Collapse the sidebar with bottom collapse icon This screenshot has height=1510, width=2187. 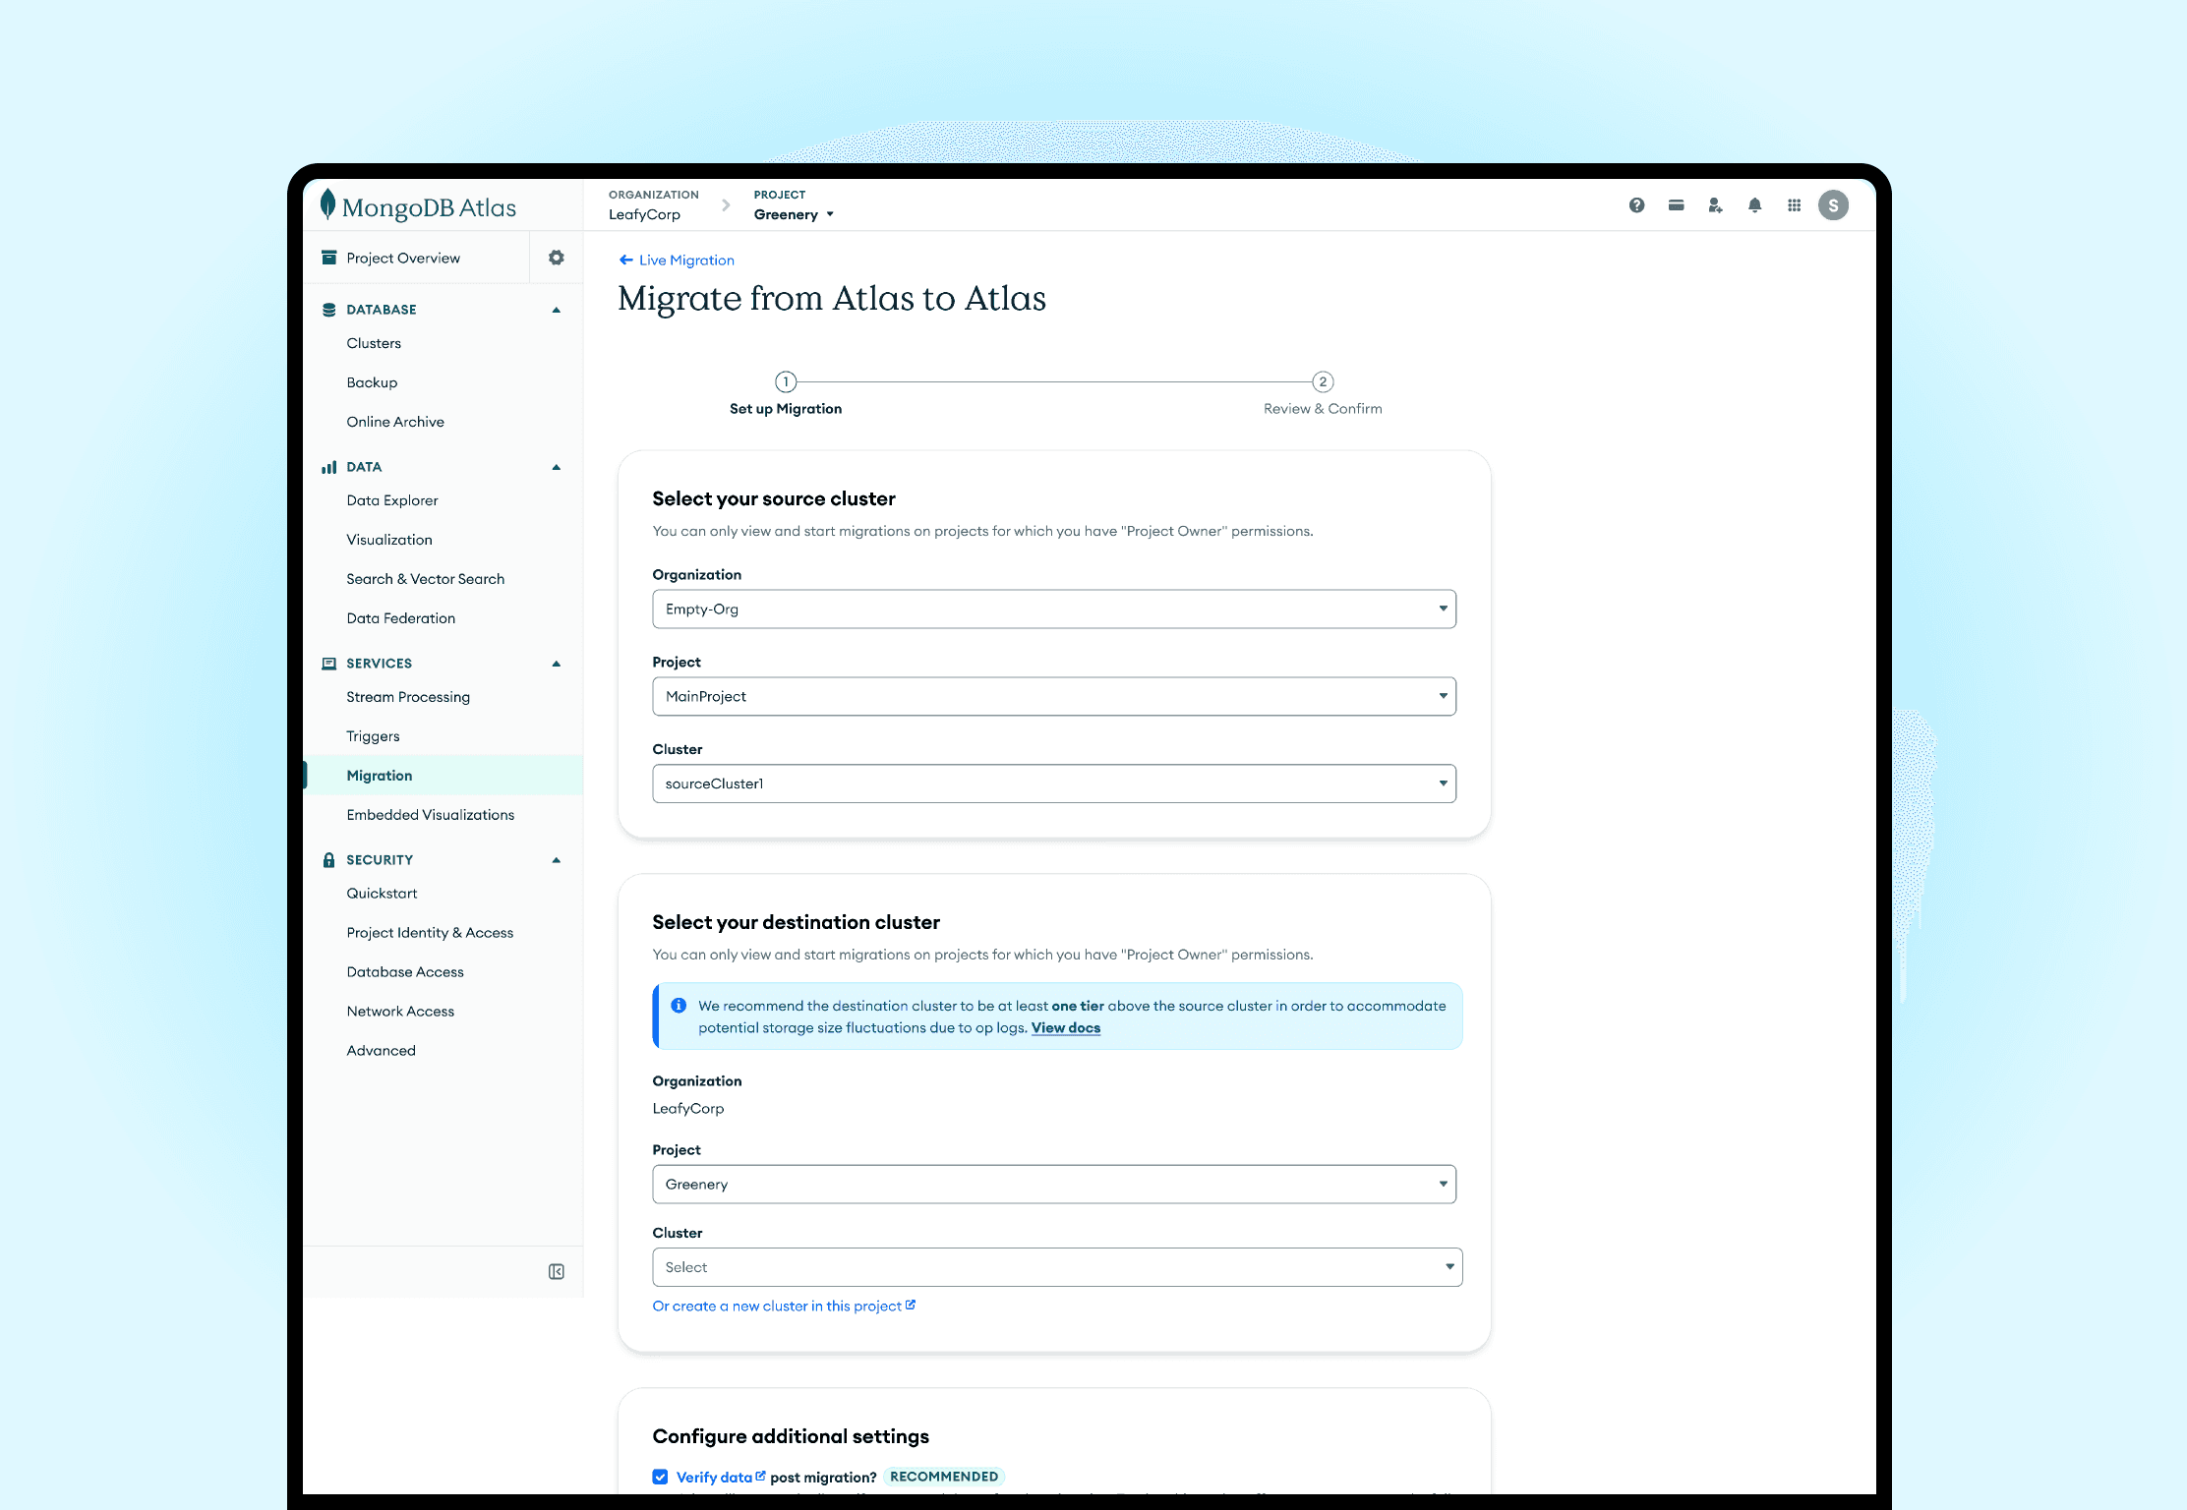pyautogui.click(x=557, y=1272)
